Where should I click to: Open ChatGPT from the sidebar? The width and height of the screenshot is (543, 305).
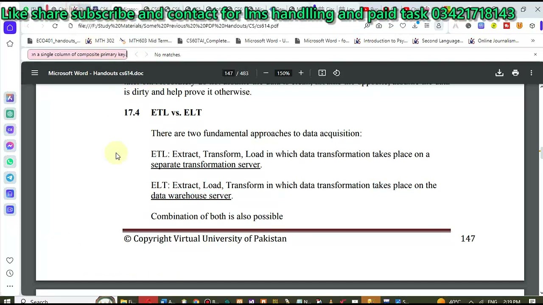tap(10, 114)
